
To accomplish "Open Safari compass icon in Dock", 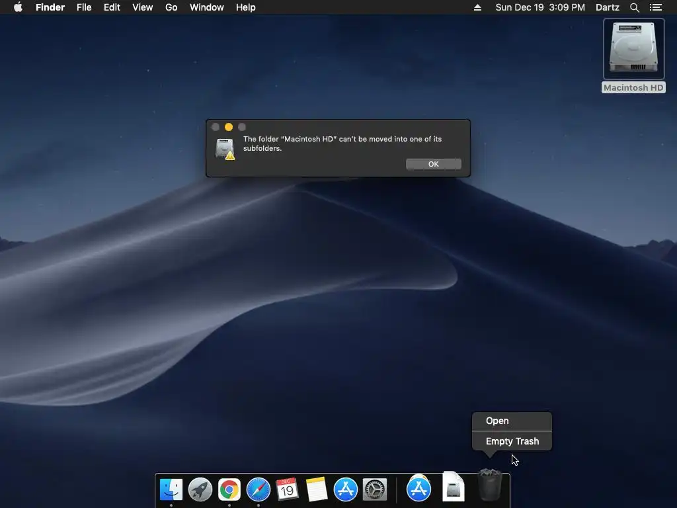I will point(259,489).
